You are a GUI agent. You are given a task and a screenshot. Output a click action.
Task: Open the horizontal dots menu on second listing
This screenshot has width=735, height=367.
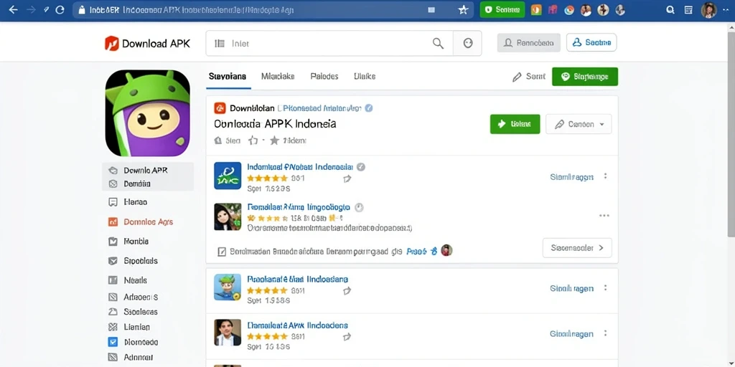(x=604, y=216)
